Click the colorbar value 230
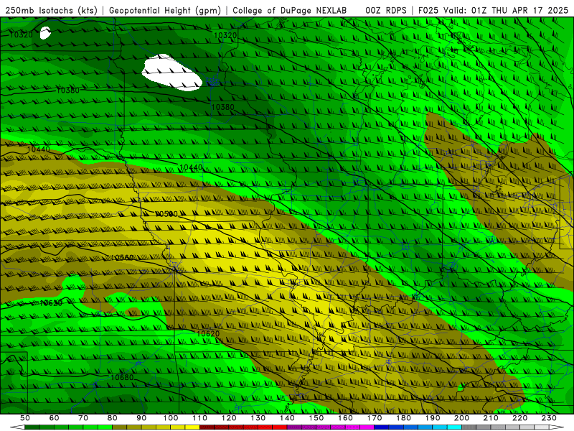Image resolution: width=574 pixels, height=431 pixels. tap(549, 418)
